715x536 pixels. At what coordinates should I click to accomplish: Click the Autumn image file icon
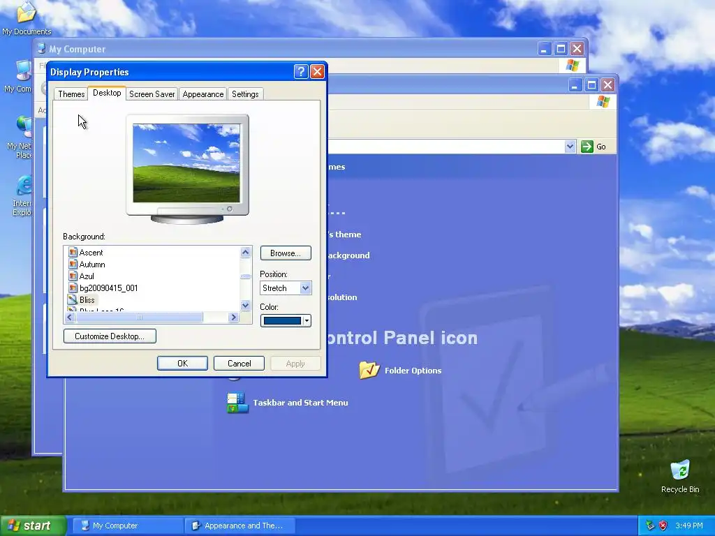pyautogui.click(x=73, y=264)
